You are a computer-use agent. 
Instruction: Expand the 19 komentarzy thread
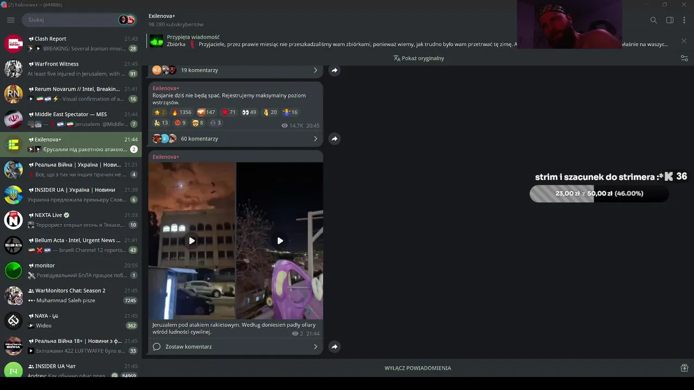235,70
